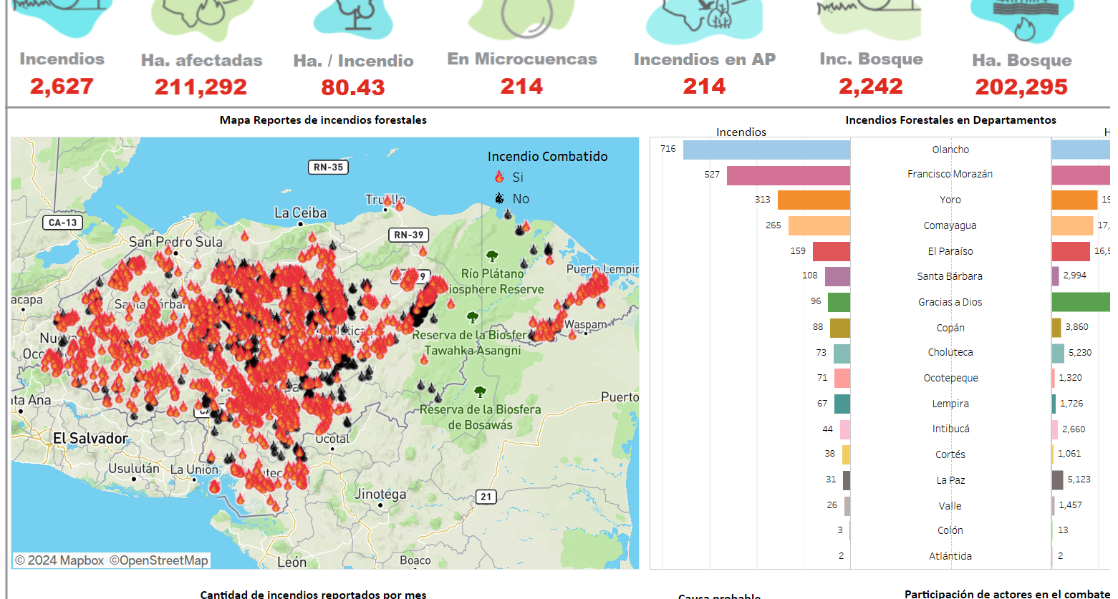This screenshot has height=599, width=1118.
Task: Click the Ha. afectadas value 211,292
Action: click(201, 87)
